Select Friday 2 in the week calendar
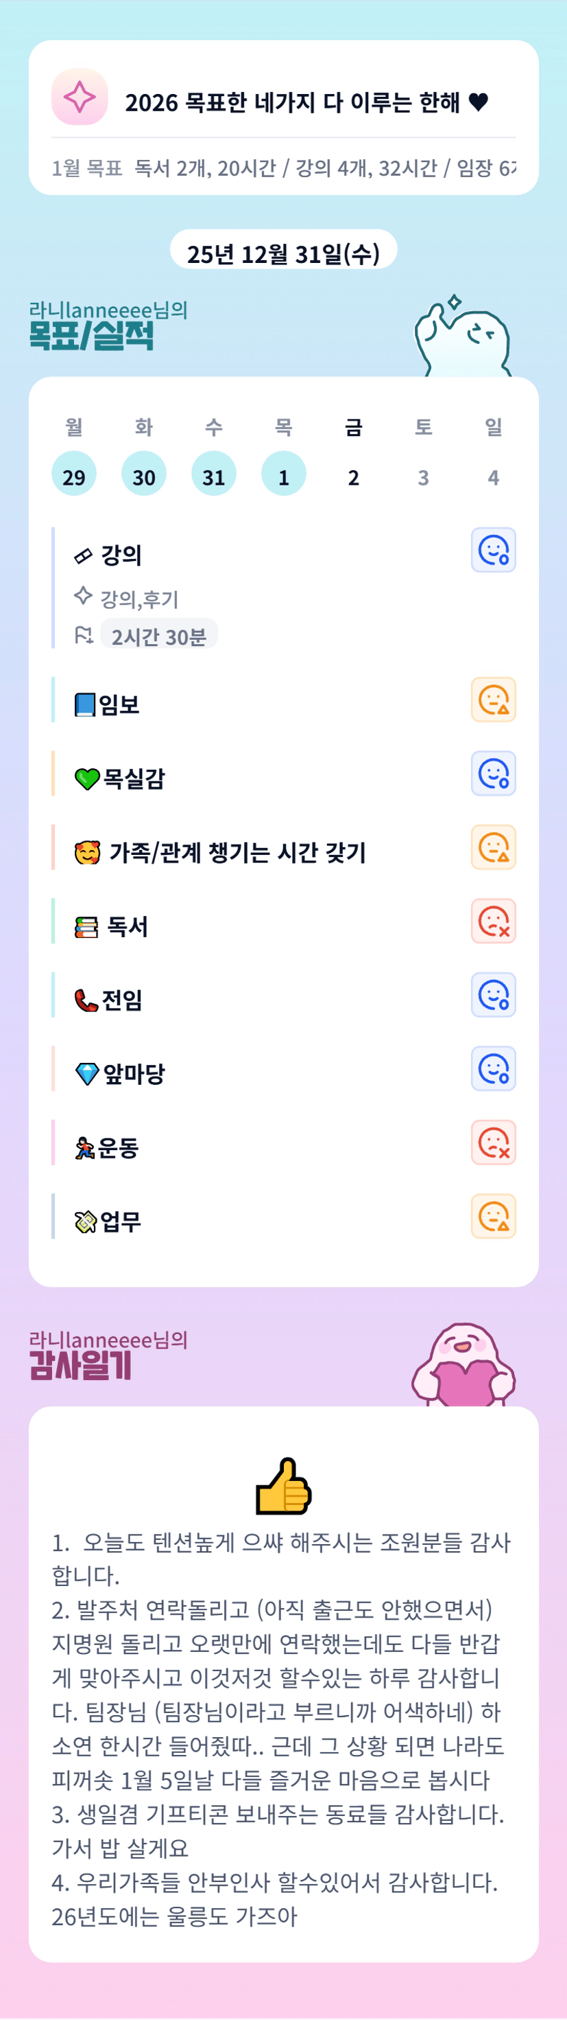Image resolution: width=567 pixels, height=2020 pixels. (353, 476)
